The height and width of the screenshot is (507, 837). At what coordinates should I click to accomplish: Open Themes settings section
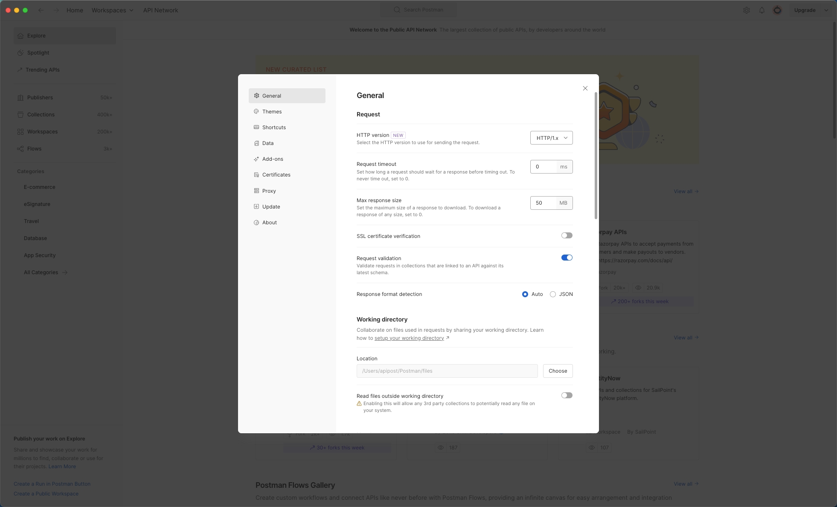click(x=287, y=112)
